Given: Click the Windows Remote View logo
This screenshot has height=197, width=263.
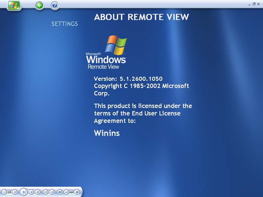Looking at the screenshot, I should coord(106,52).
